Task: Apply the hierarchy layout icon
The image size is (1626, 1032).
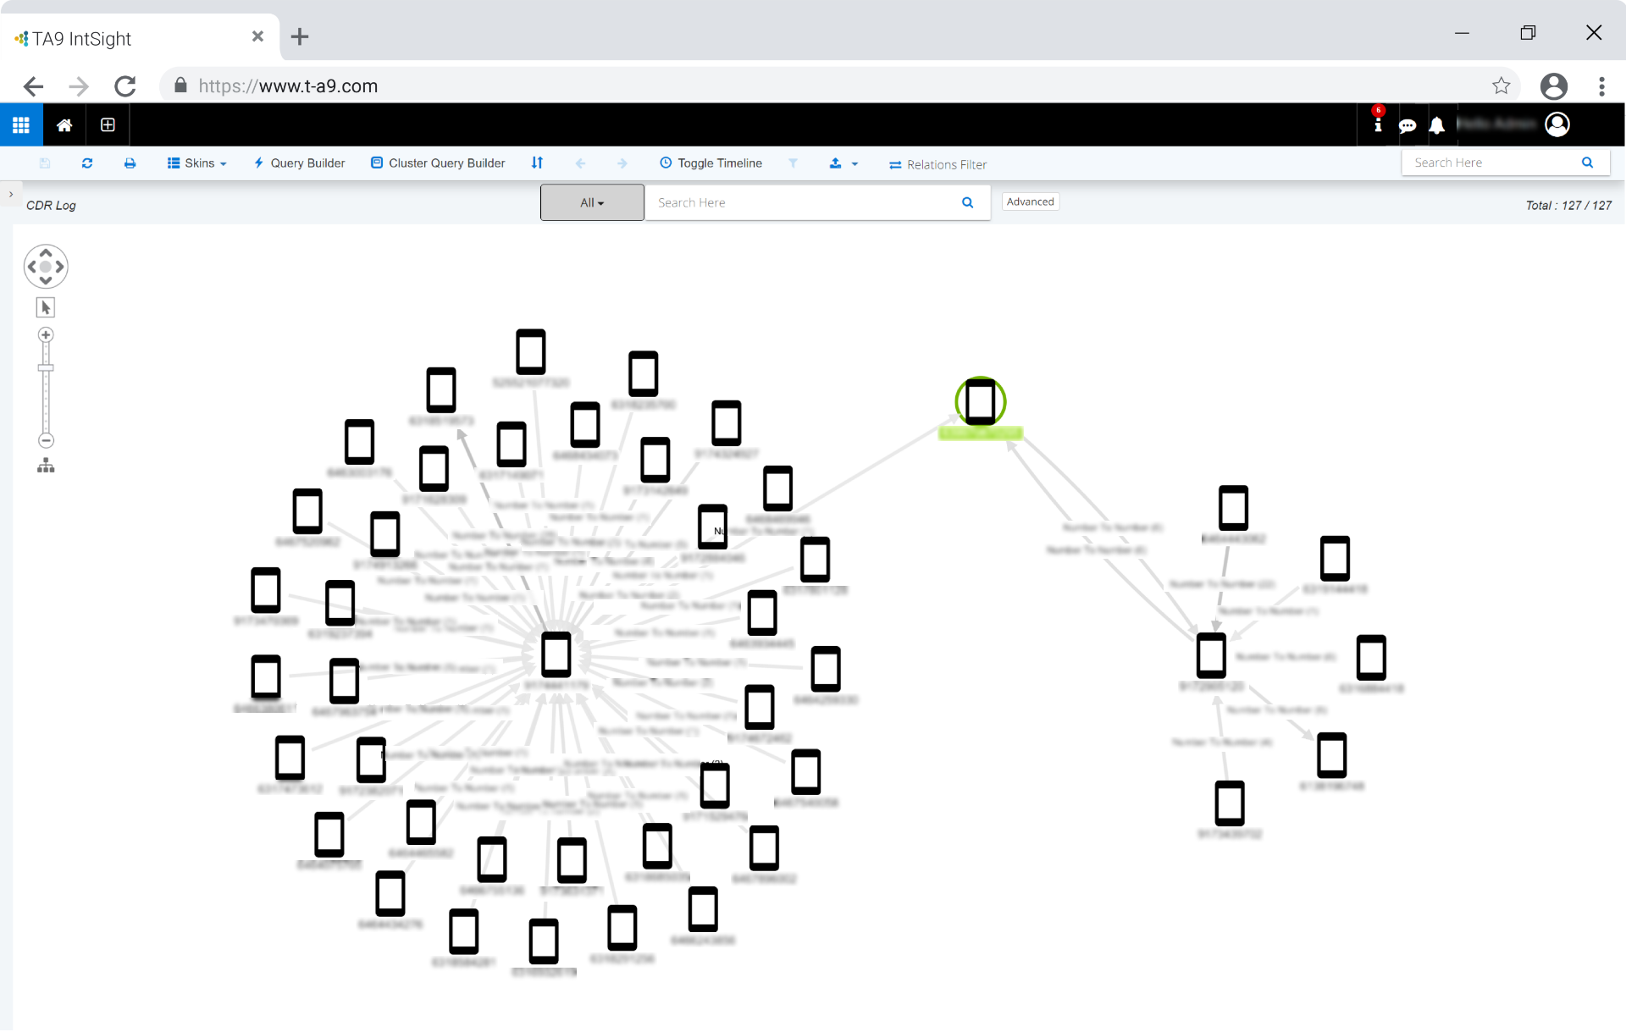Action: (46, 466)
